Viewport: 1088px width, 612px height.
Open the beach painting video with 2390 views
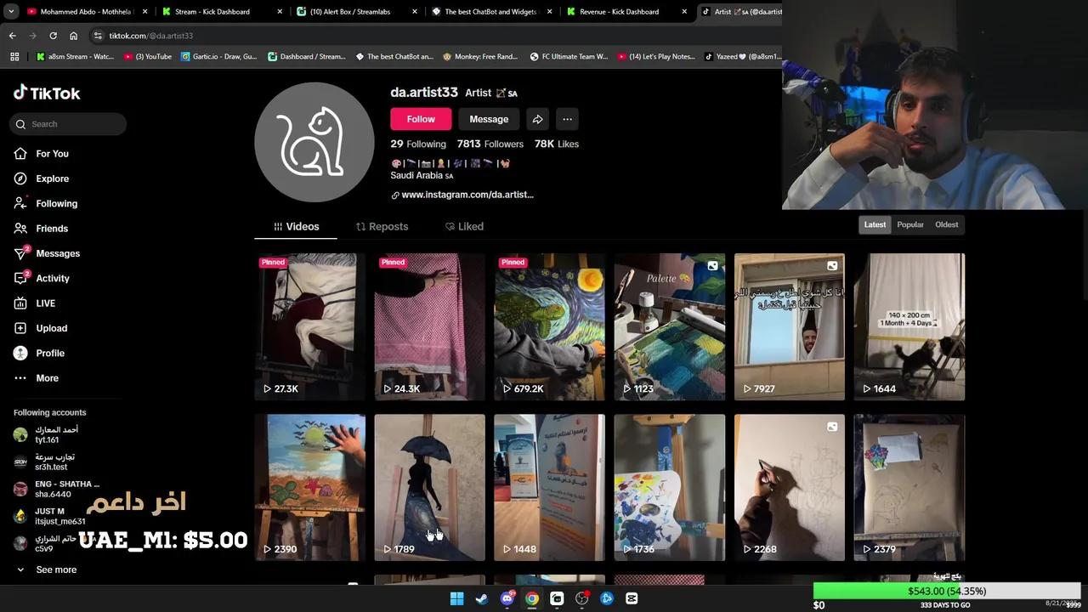pos(310,488)
